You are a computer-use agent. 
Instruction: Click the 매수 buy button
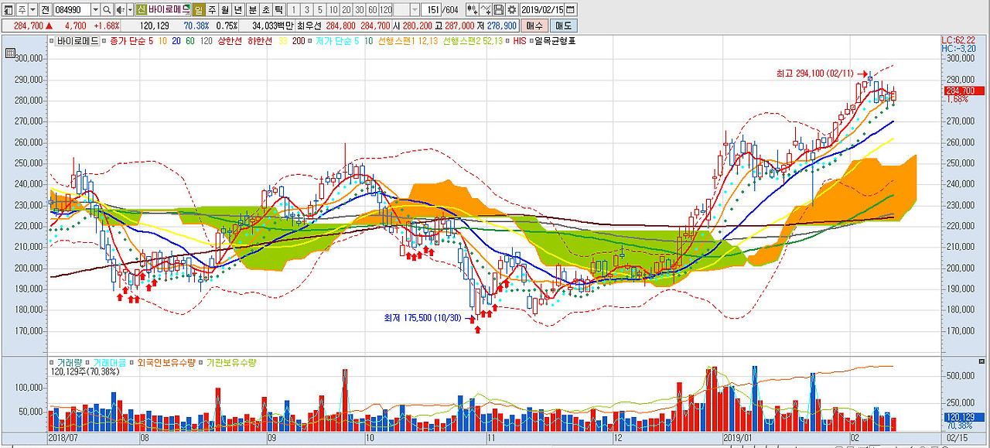tap(534, 26)
